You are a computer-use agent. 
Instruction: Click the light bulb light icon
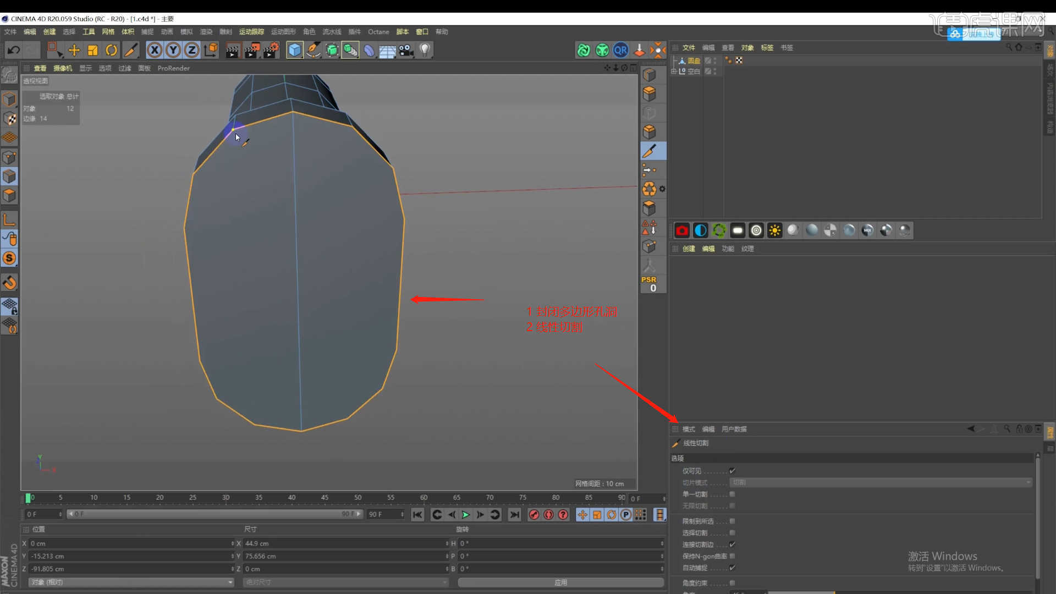(x=425, y=51)
